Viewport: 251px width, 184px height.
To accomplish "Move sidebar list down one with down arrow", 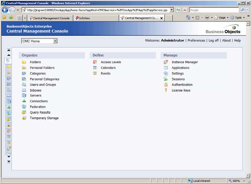I will point(9,157).
